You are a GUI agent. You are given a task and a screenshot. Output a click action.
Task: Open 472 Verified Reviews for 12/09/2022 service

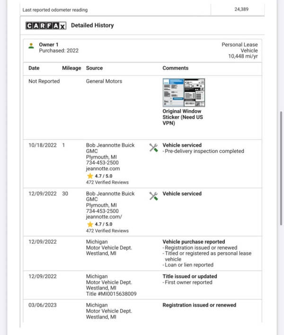[107, 231]
